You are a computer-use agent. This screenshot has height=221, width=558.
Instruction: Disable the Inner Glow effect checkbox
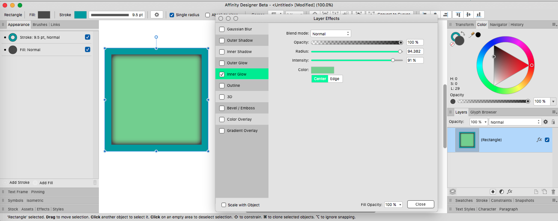222,74
